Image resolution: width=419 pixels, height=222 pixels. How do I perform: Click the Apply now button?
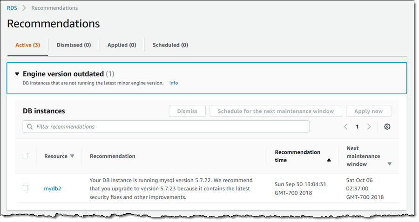click(368, 111)
